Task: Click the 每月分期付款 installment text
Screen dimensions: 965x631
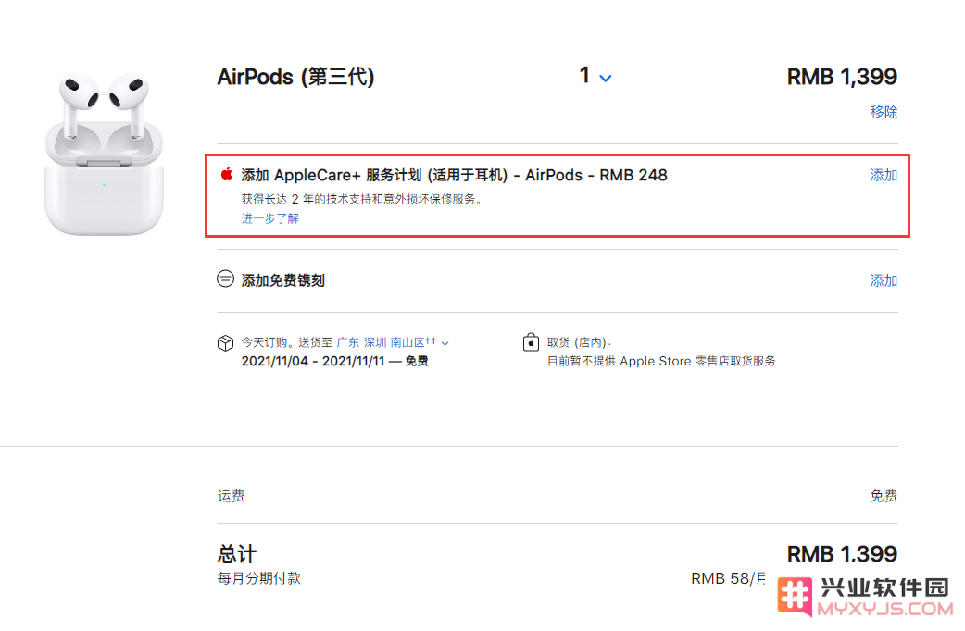Action: point(259,578)
